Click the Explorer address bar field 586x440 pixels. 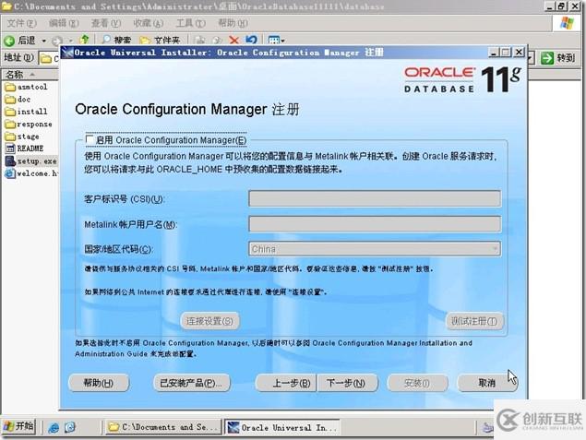49,58
